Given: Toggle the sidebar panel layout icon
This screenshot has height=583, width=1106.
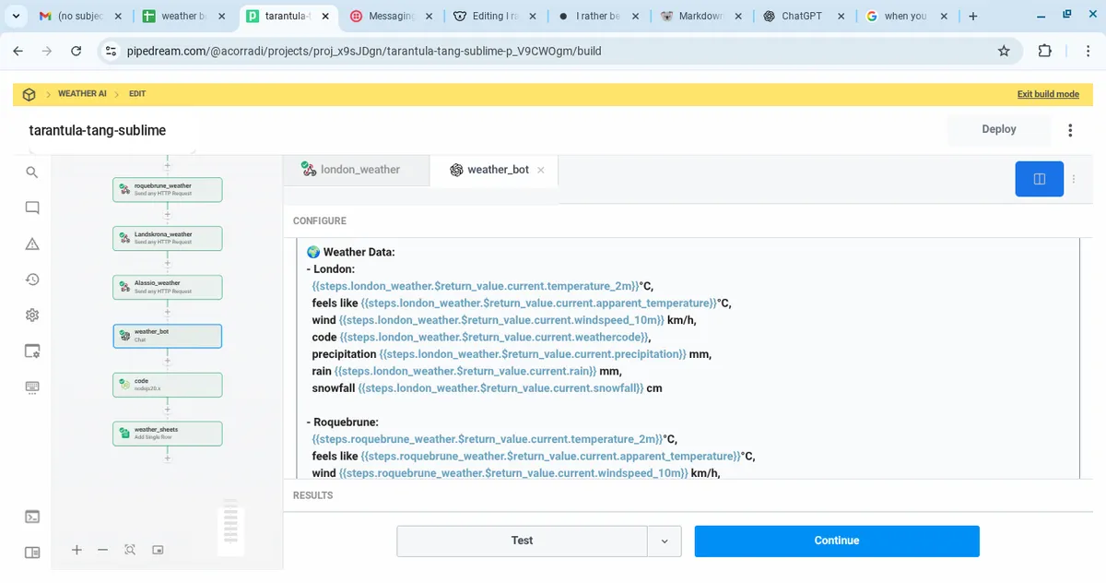Looking at the screenshot, I should point(32,553).
